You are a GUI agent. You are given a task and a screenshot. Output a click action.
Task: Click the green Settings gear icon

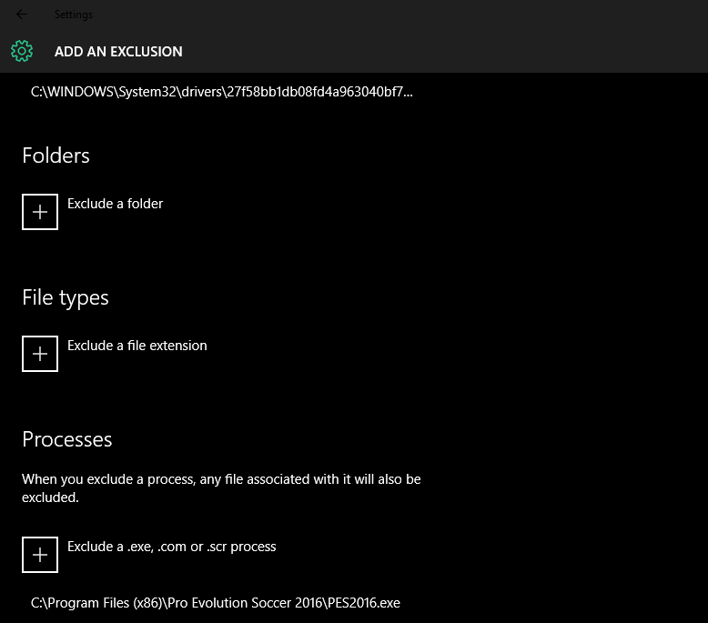(23, 51)
